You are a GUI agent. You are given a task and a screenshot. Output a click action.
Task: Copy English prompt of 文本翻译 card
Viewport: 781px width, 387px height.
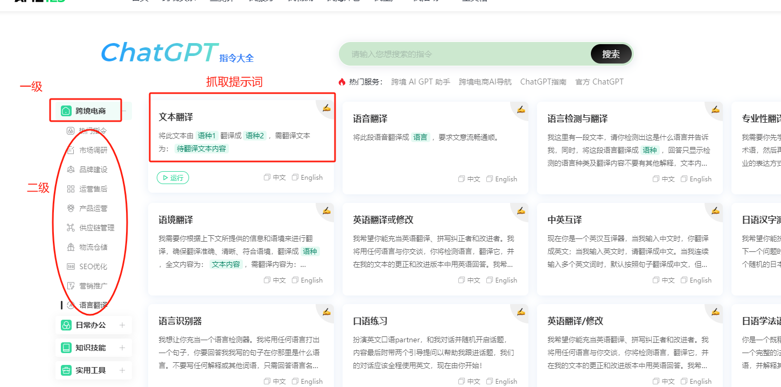[307, 178]
